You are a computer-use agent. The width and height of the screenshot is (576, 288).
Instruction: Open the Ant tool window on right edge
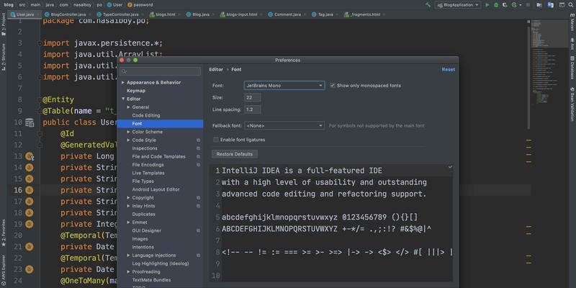point(572,43)
